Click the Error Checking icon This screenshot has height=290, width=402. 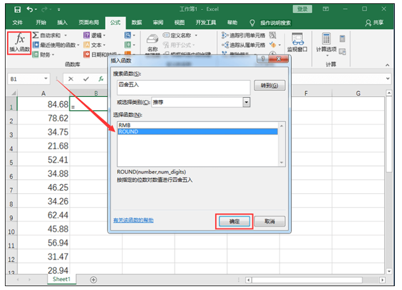click(272, 45)
